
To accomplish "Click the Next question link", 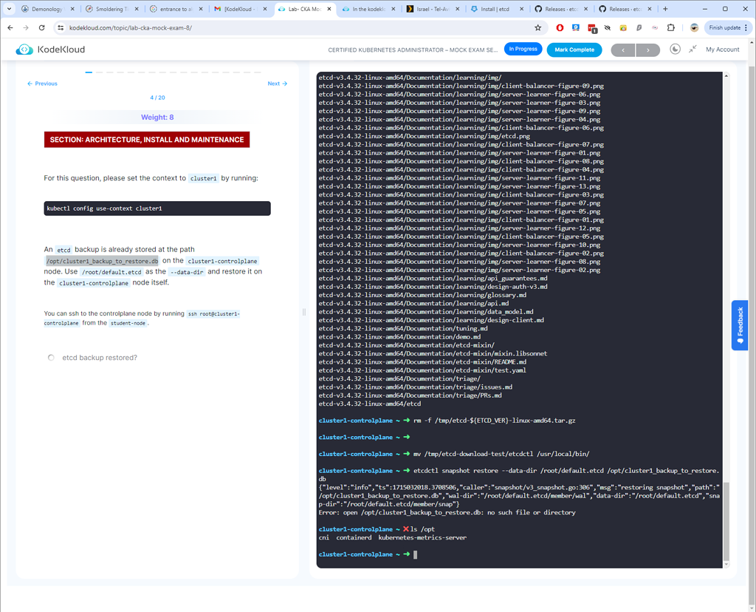I will [x=277, y=84].
